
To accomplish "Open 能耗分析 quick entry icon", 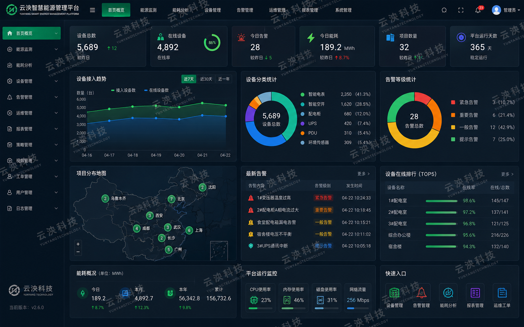I will tap(448, 292).
